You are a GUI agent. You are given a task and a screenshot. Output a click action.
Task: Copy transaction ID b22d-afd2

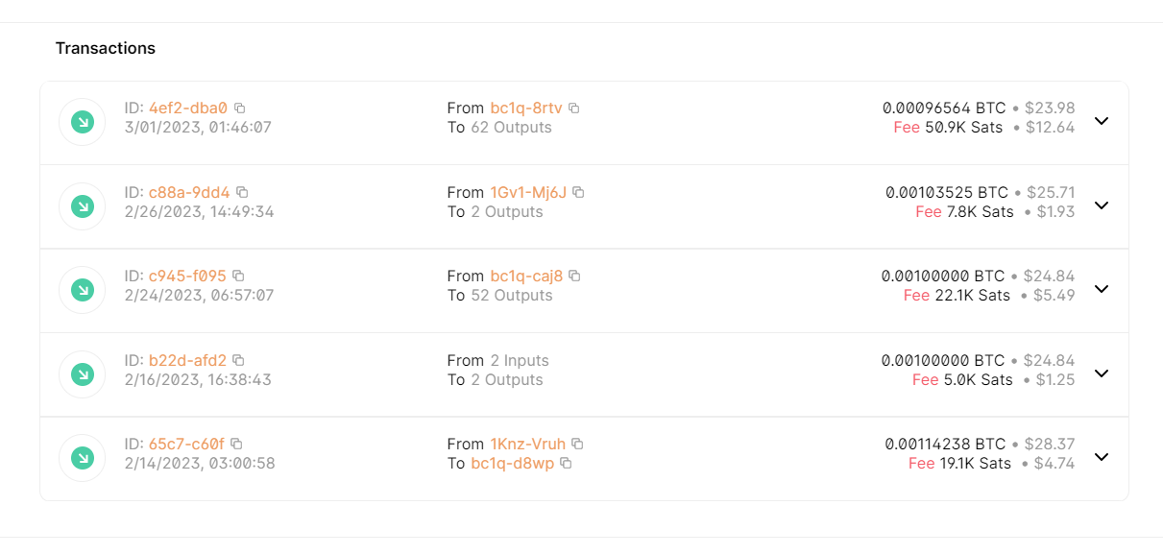[x=238, y=361]
